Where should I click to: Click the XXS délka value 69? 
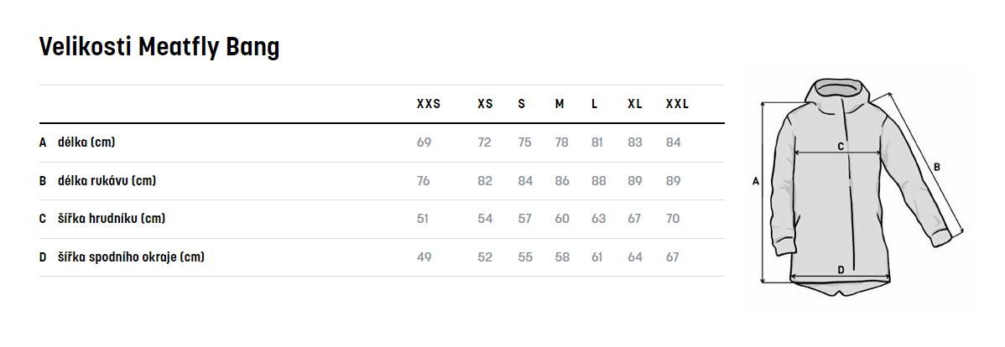(x=424, y=142)
